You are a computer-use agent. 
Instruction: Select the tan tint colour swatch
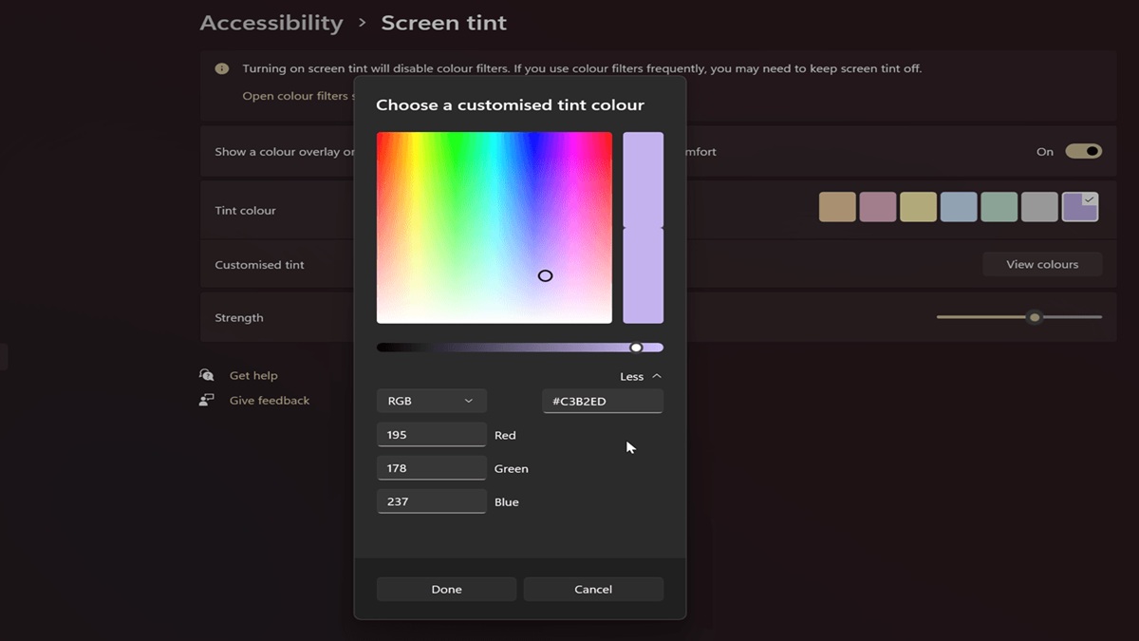point(837,206)
